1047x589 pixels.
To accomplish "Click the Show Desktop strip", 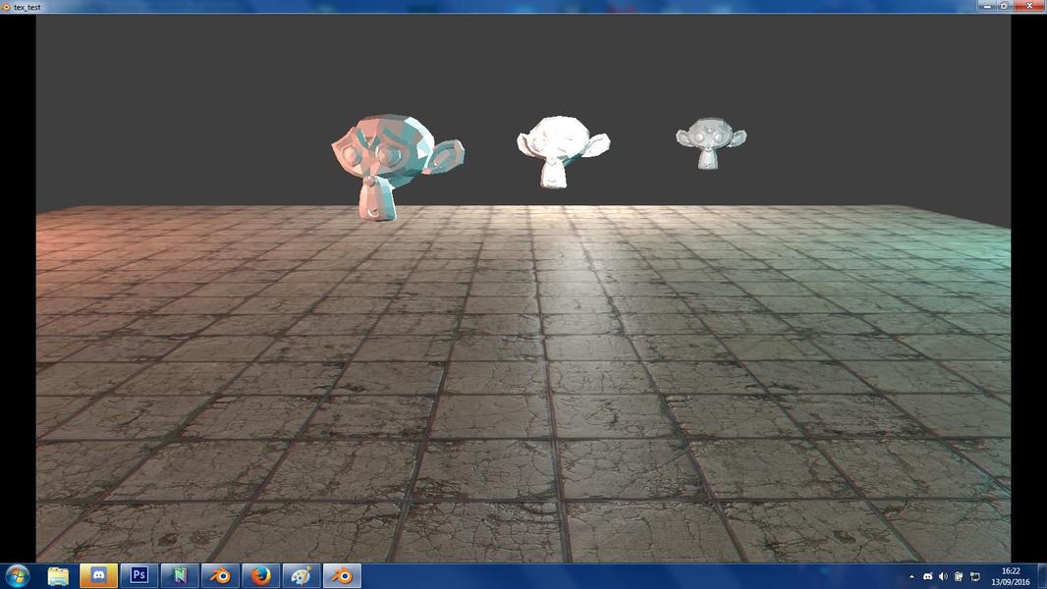I will (1042, 576).
